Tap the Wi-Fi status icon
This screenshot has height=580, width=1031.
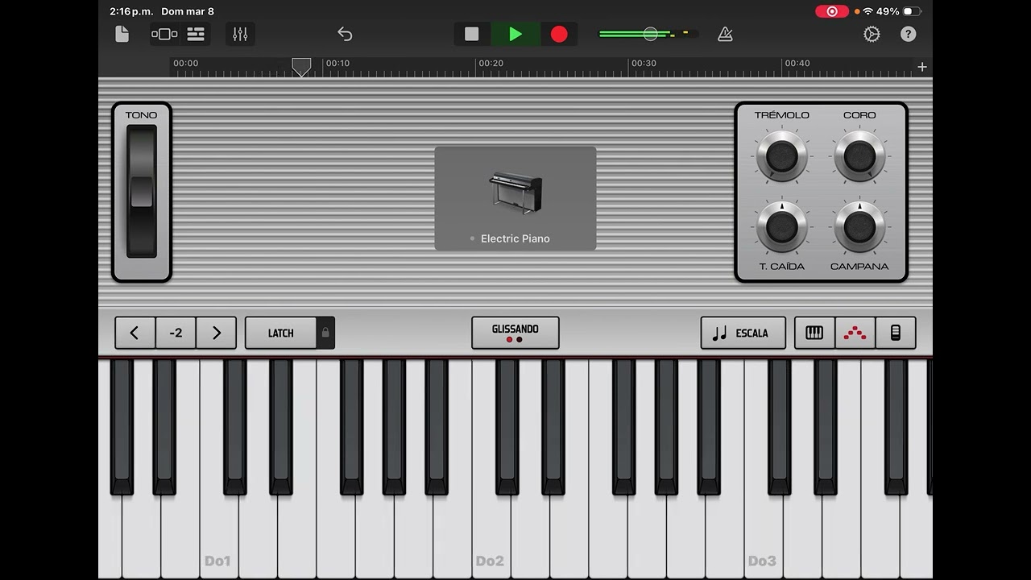(867, 11)
